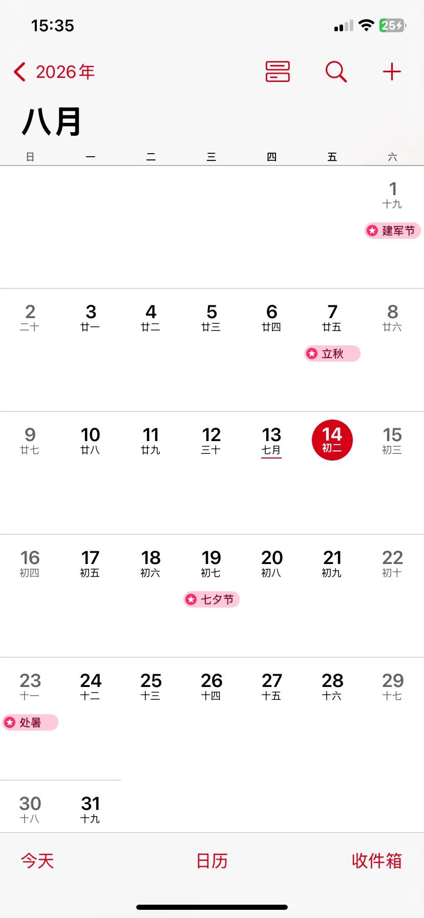Select Sunday August 2

coord(30,317)
